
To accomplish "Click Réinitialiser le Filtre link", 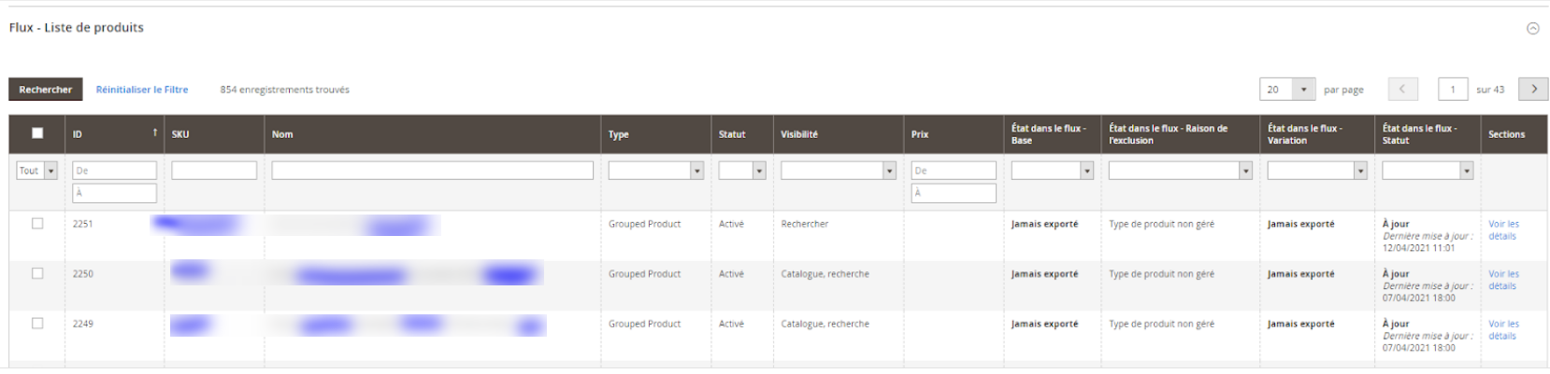I will coord(142,90).
